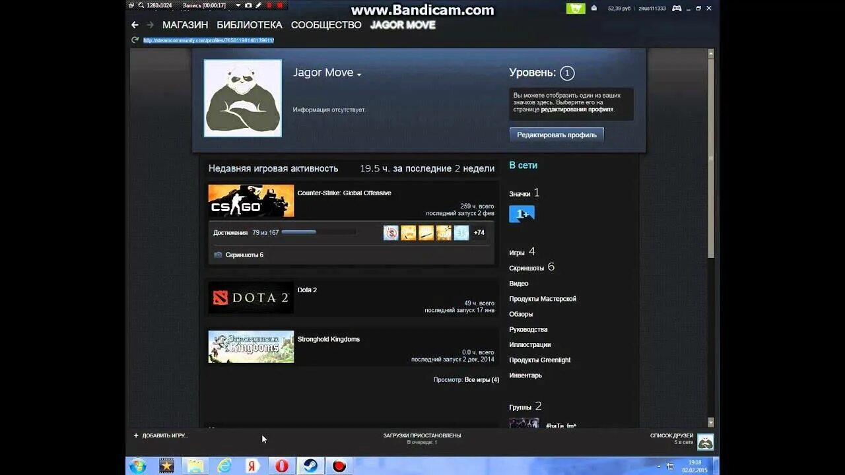Open the envelope notifications icon
The width and height of the screenshot is (845, 475).
(594, 9)
